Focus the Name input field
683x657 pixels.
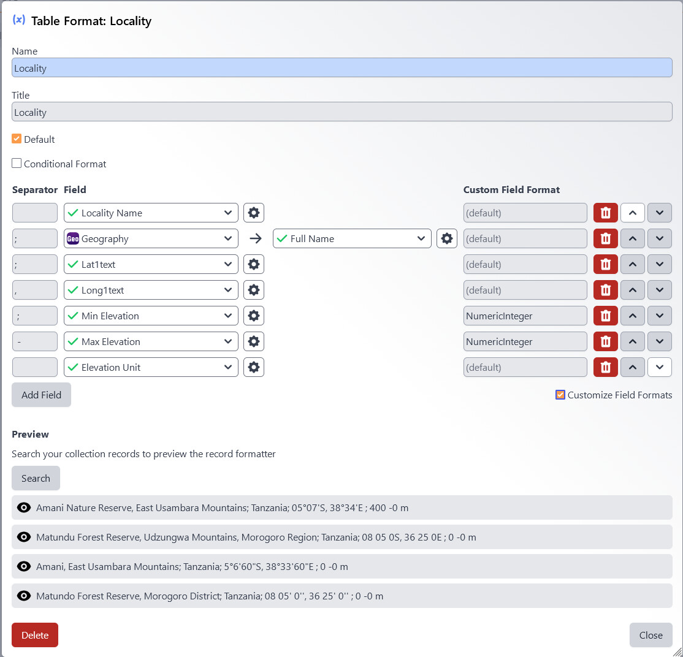click(342, 67)
